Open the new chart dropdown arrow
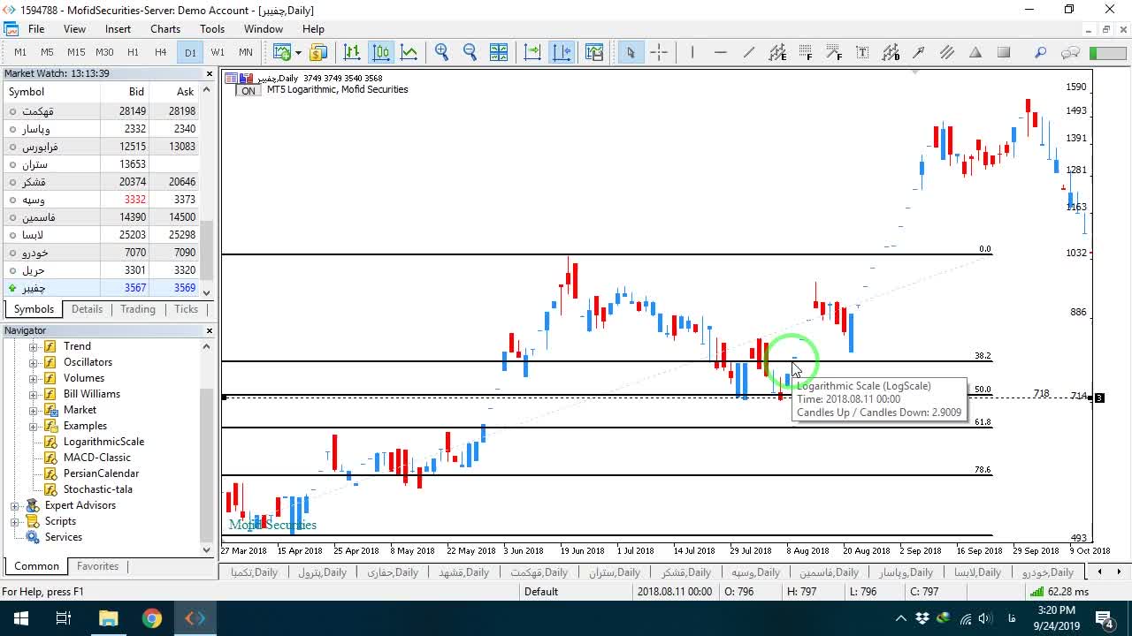Image resolution: width=1132 pixels, height=636 pixels. [x=298, y=52]
